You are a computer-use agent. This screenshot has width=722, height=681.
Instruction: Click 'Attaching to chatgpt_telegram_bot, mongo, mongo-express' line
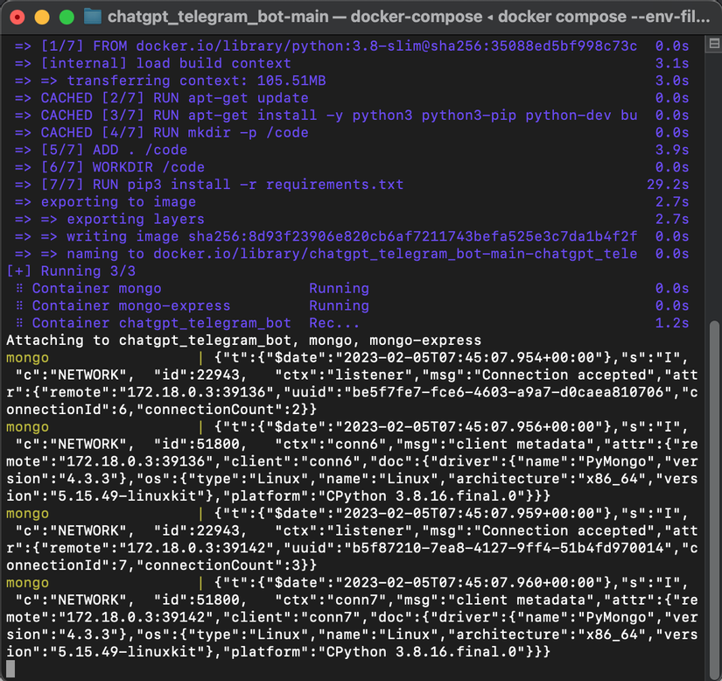(243, 340)
